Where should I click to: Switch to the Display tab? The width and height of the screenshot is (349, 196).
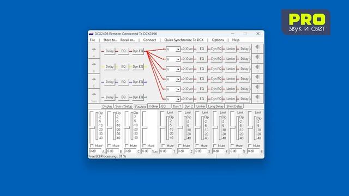tap(107, 107)
